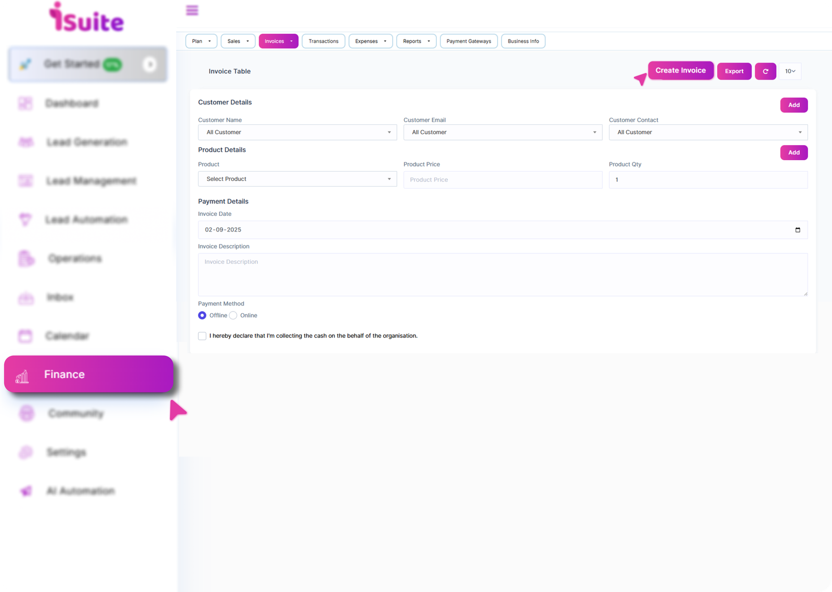Check the cash collection declaration checkbox
The image size is (832, 592).
(202, 336)
